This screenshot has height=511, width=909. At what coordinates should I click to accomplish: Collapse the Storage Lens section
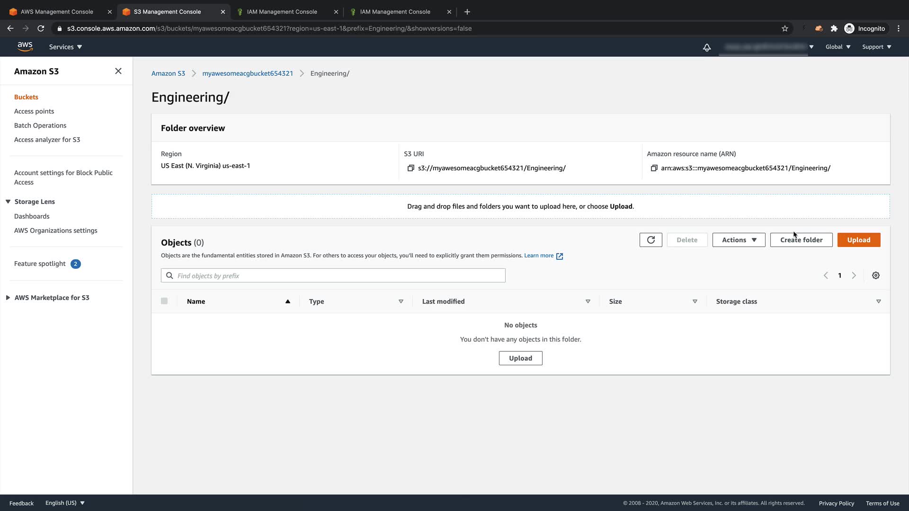(8, 202)
